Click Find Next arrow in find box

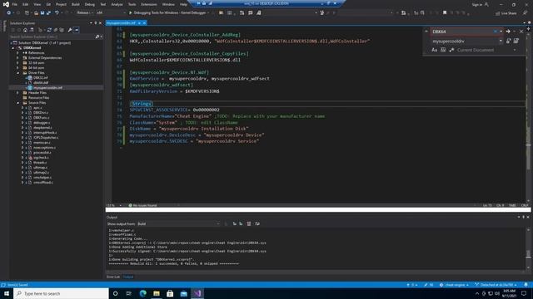click(508, 32)
